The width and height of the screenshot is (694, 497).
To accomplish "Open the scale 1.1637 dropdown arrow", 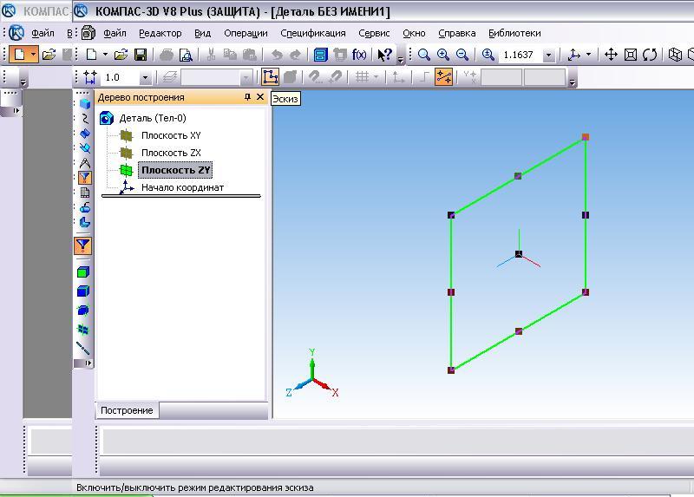I will (x=549, y=56).
